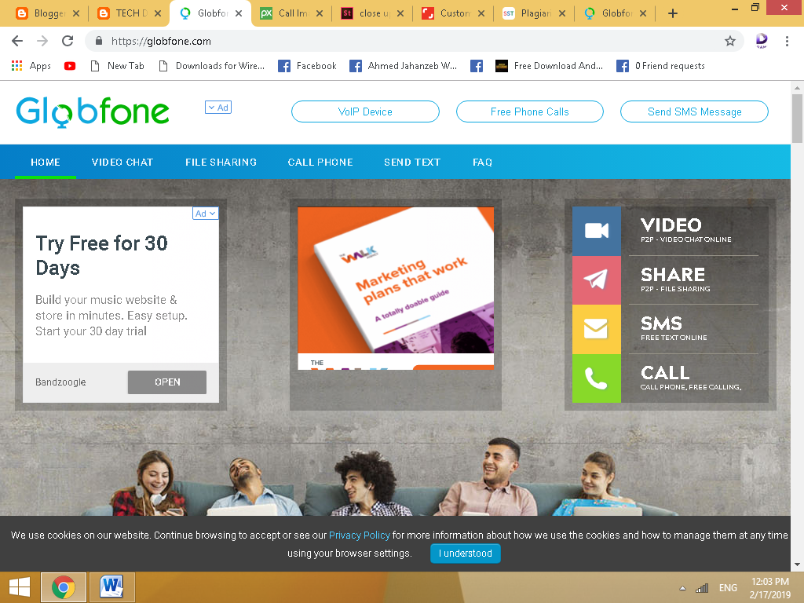Click the Word icon on the taskbar
The width and height of the screenshot is (804, 603).
pos(111,587)
